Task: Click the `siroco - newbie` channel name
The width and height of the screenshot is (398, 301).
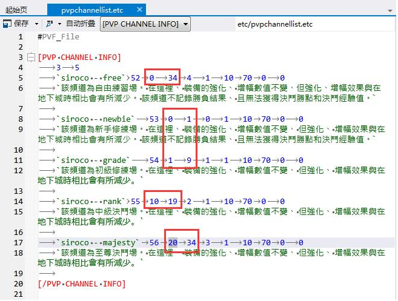Action: pyautogui.click(x=96, y=119)
